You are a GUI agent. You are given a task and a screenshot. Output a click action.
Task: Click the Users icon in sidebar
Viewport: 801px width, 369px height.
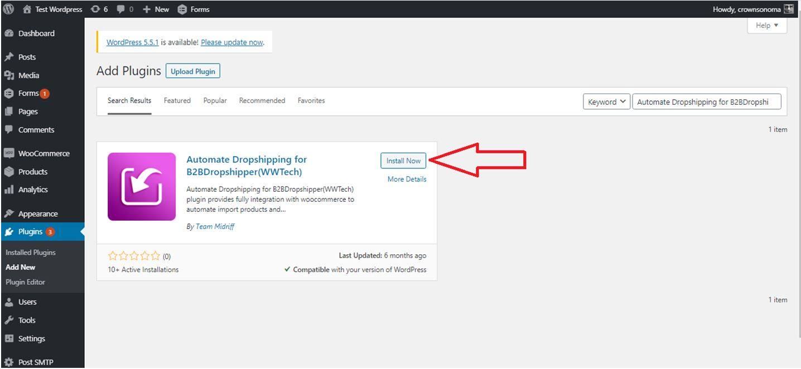pos(8,302)
